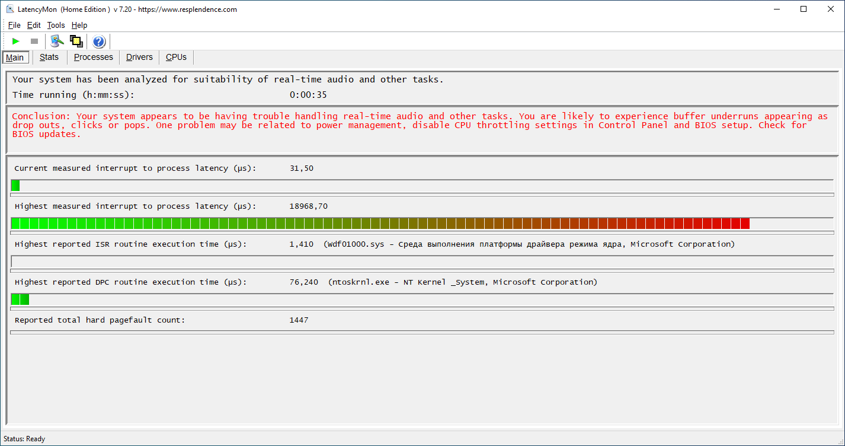The height and width of the screenshot is (446, 845).
Task: Click the highest interrupt latency progress bar
Action: [x=423, y=223]
